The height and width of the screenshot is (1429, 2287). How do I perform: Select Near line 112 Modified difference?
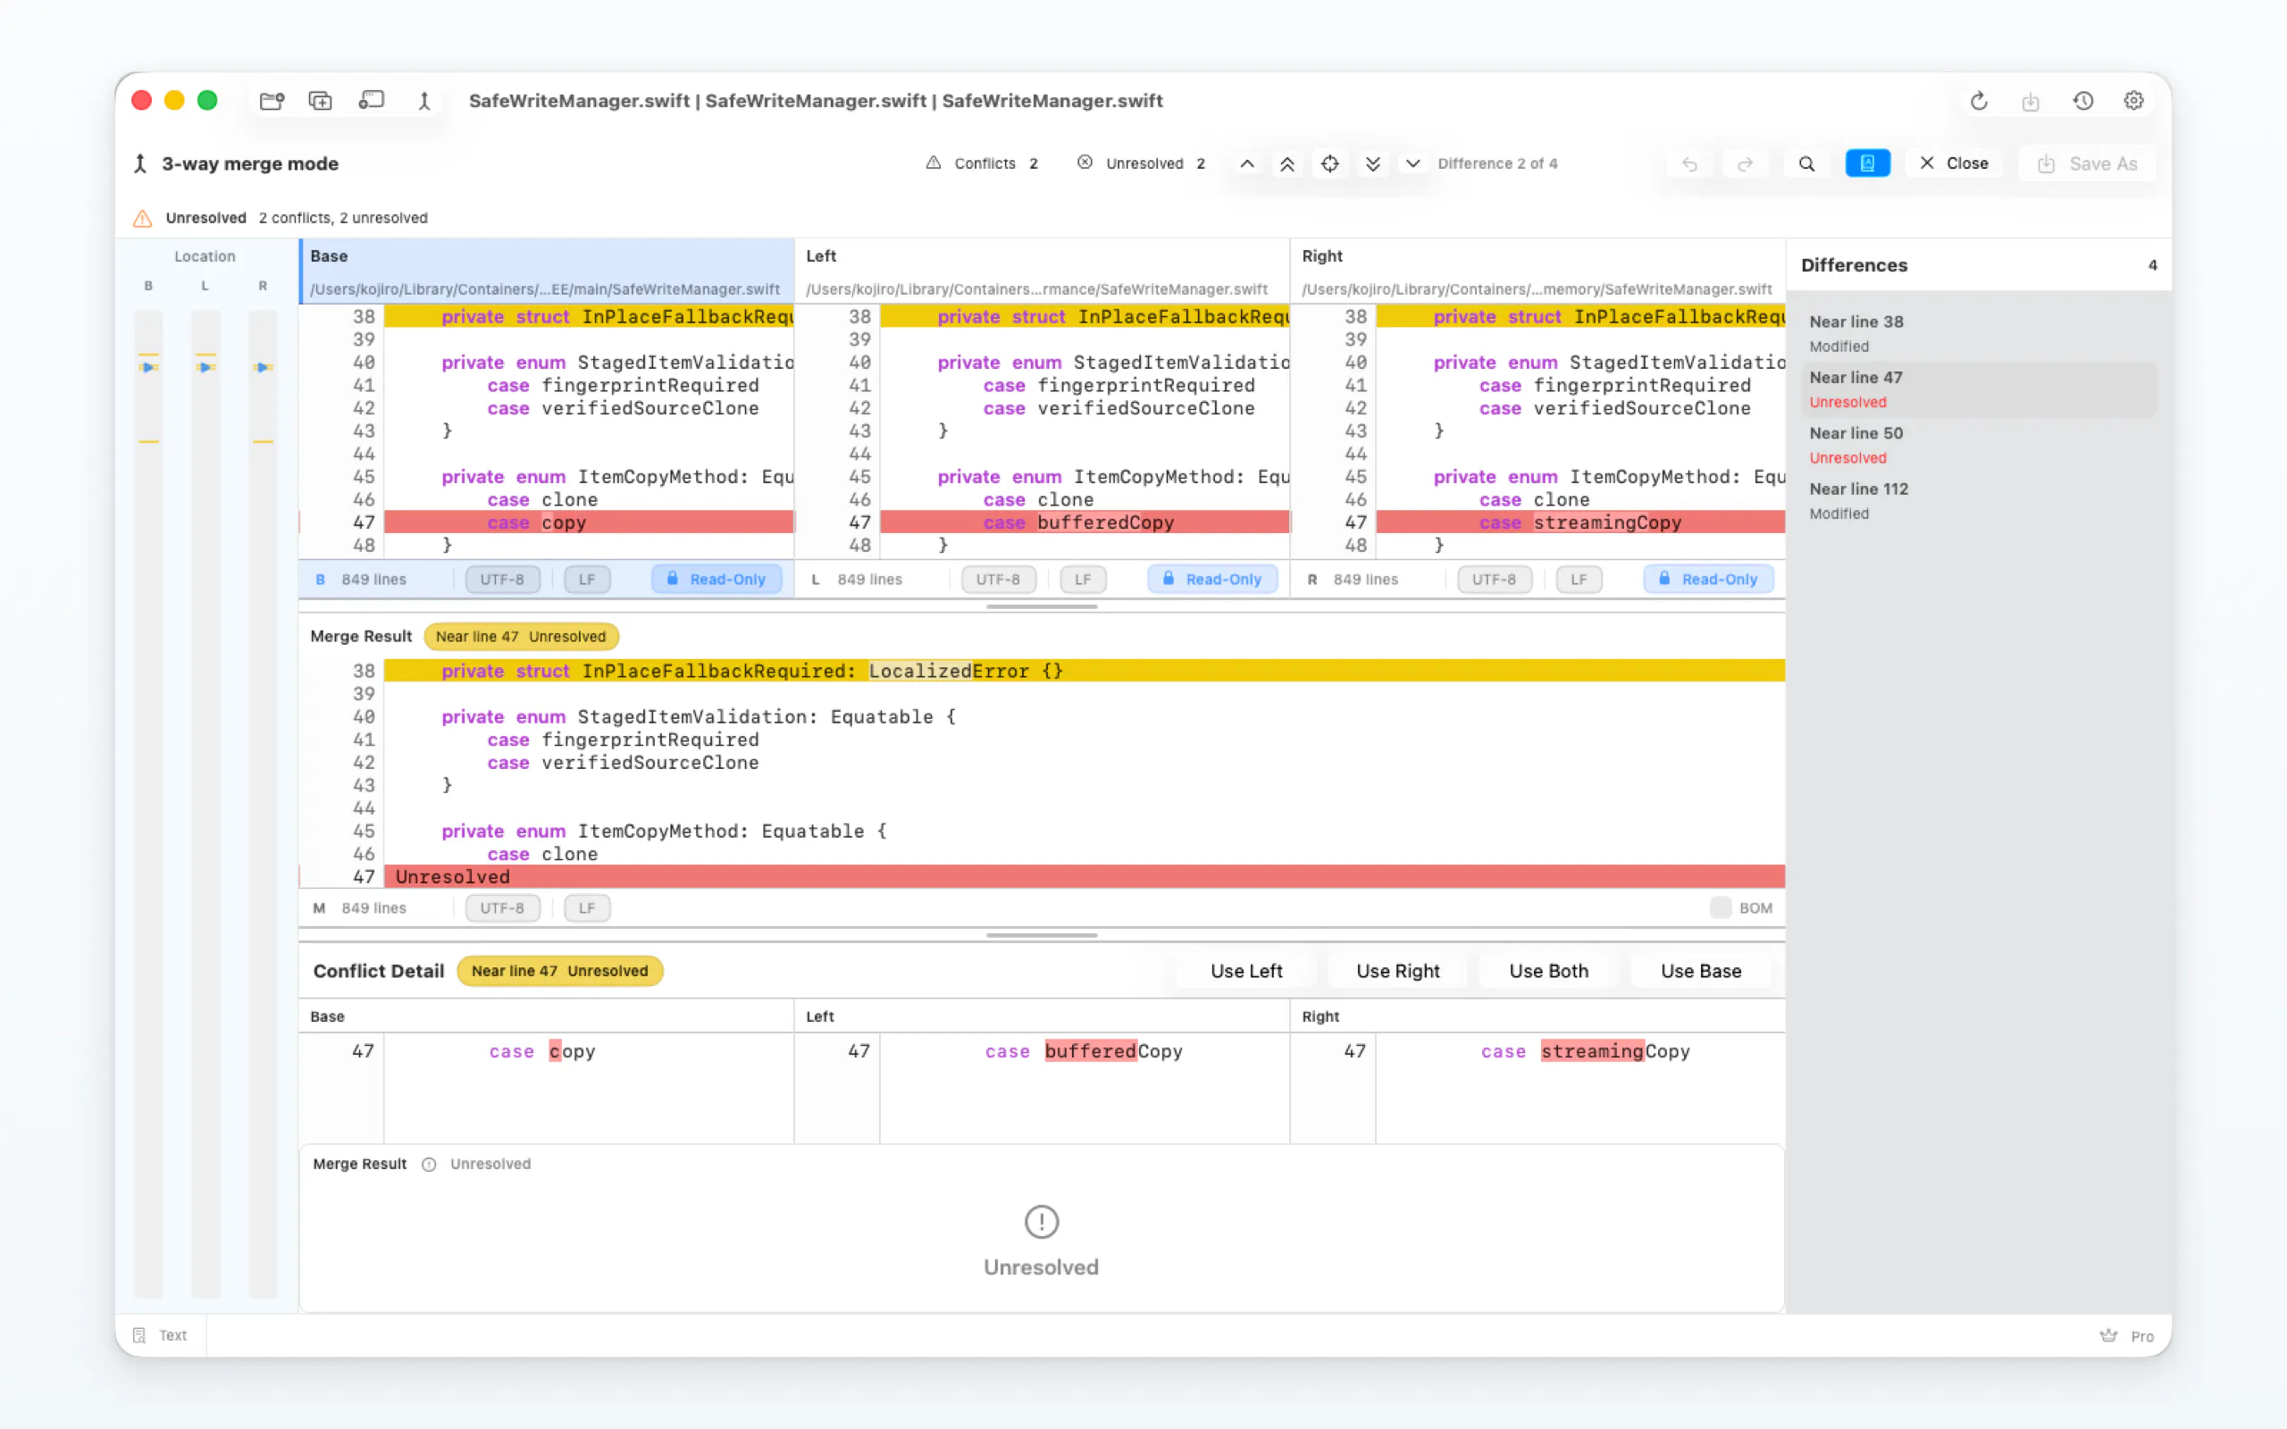point(1979,501)
